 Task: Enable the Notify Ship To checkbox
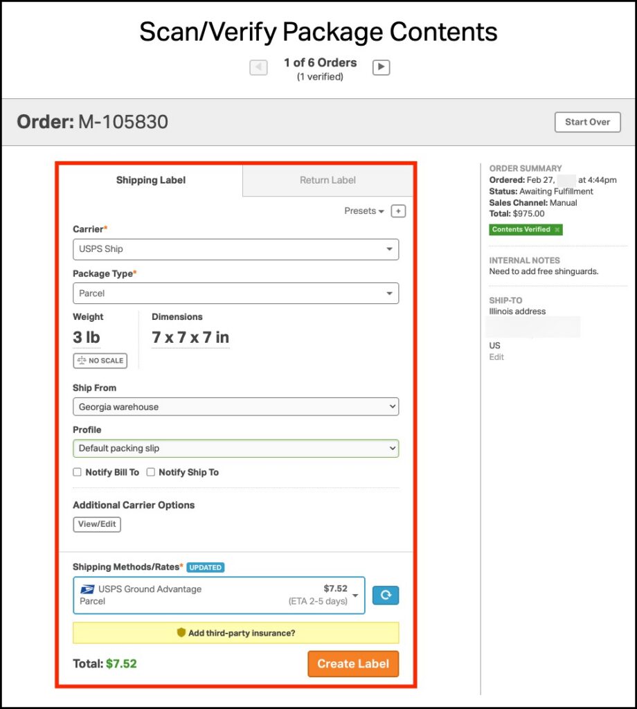[151, 472]
